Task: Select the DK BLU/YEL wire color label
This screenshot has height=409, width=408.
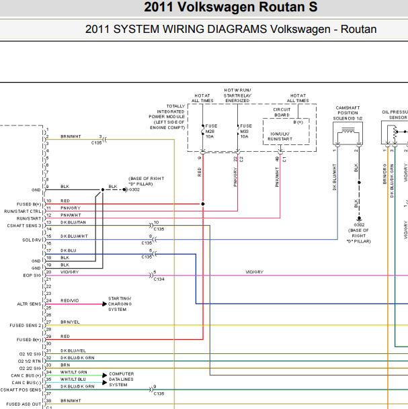Action: coord(73,351)
